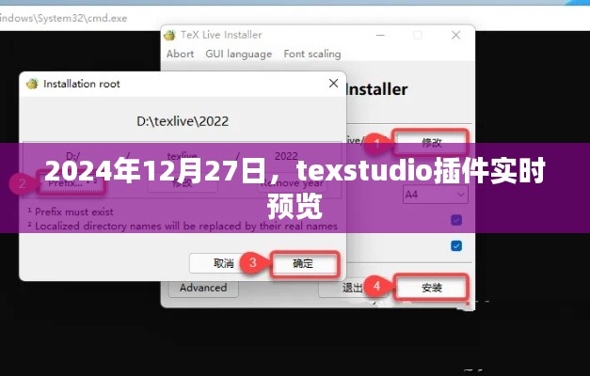Click the 修改 button in TeX Live Installer
The image size is (590, 376).
click(x=431, y=142)
